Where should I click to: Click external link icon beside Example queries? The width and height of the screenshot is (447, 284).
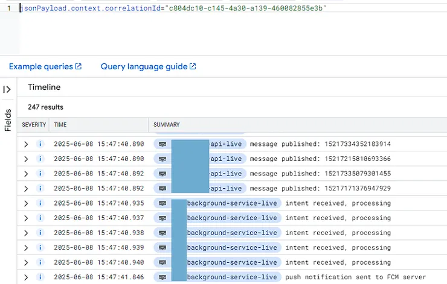coord(79,66)
